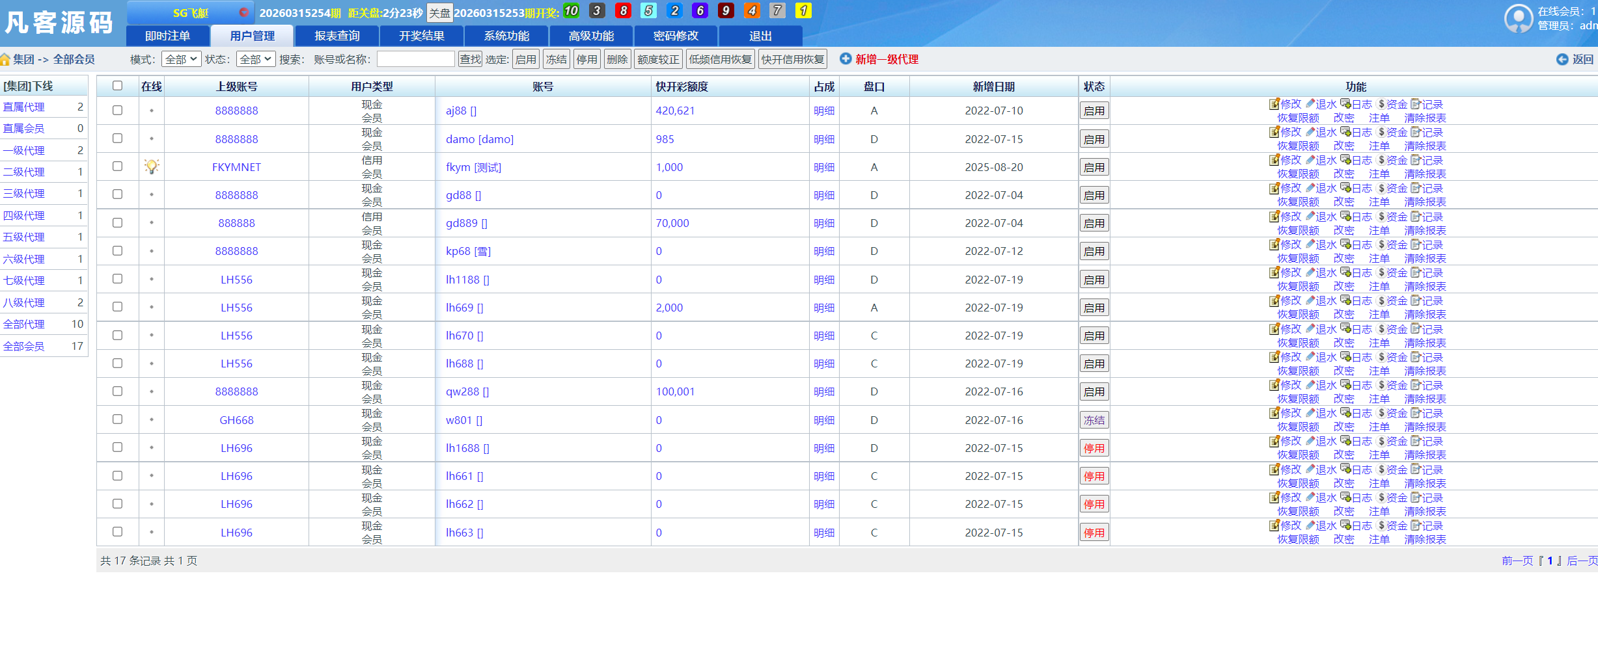This screenshot has height=662, width=1598.
Task: Click the blue 返回 back arrow icon
Action: (1563, 59)
